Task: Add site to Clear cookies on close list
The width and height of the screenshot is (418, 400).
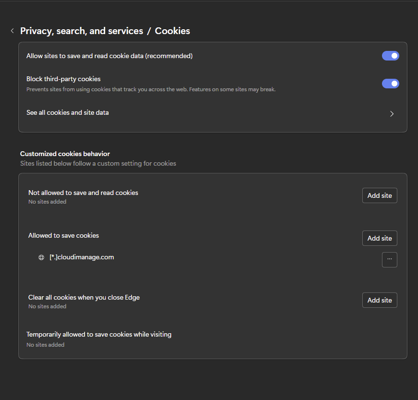Action: 380,300
